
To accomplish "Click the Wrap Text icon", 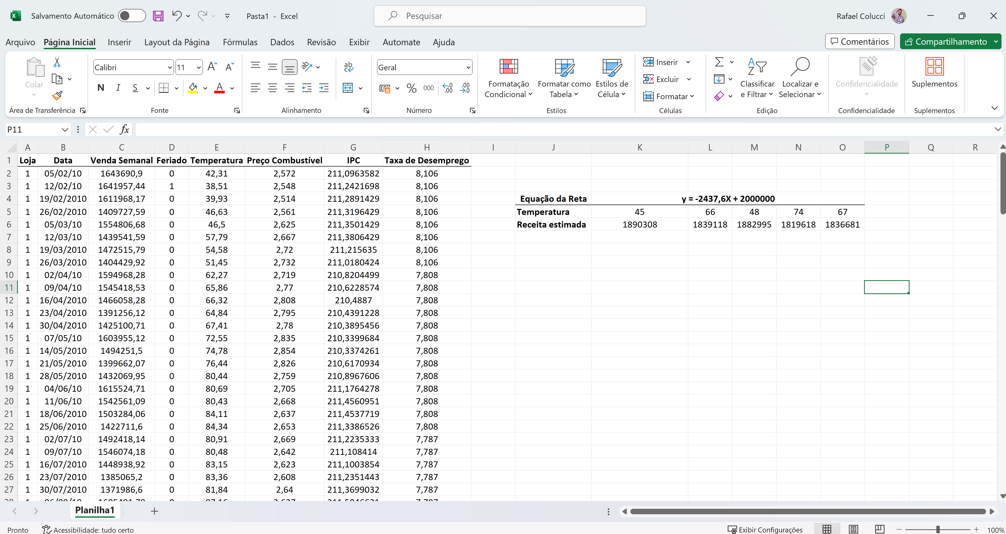I will [x=348, y=67].
